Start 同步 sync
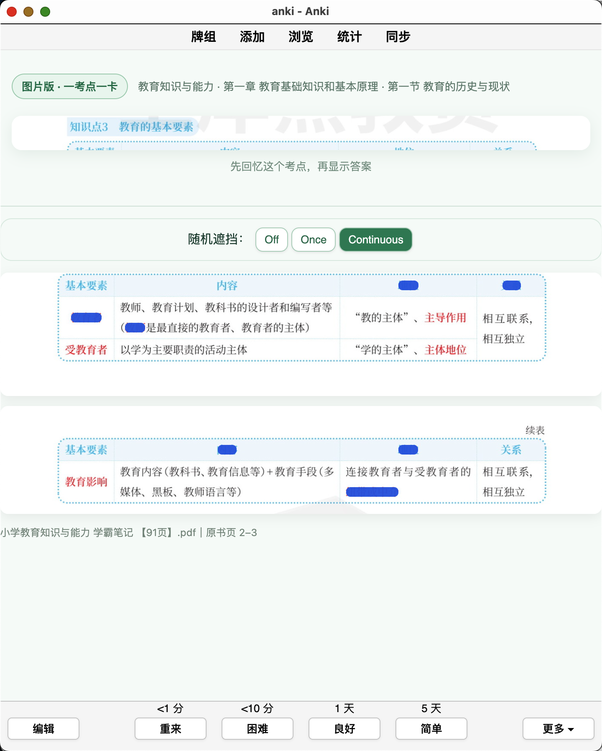 (x=398, y=37)
